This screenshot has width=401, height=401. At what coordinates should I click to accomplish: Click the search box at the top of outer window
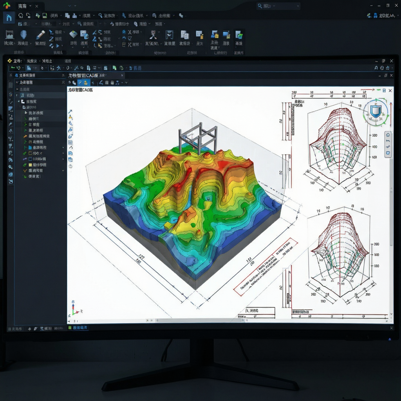click(278, 6)
